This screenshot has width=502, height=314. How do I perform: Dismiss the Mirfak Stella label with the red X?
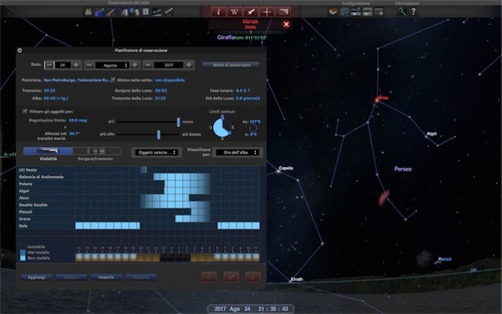pos(286,24)
